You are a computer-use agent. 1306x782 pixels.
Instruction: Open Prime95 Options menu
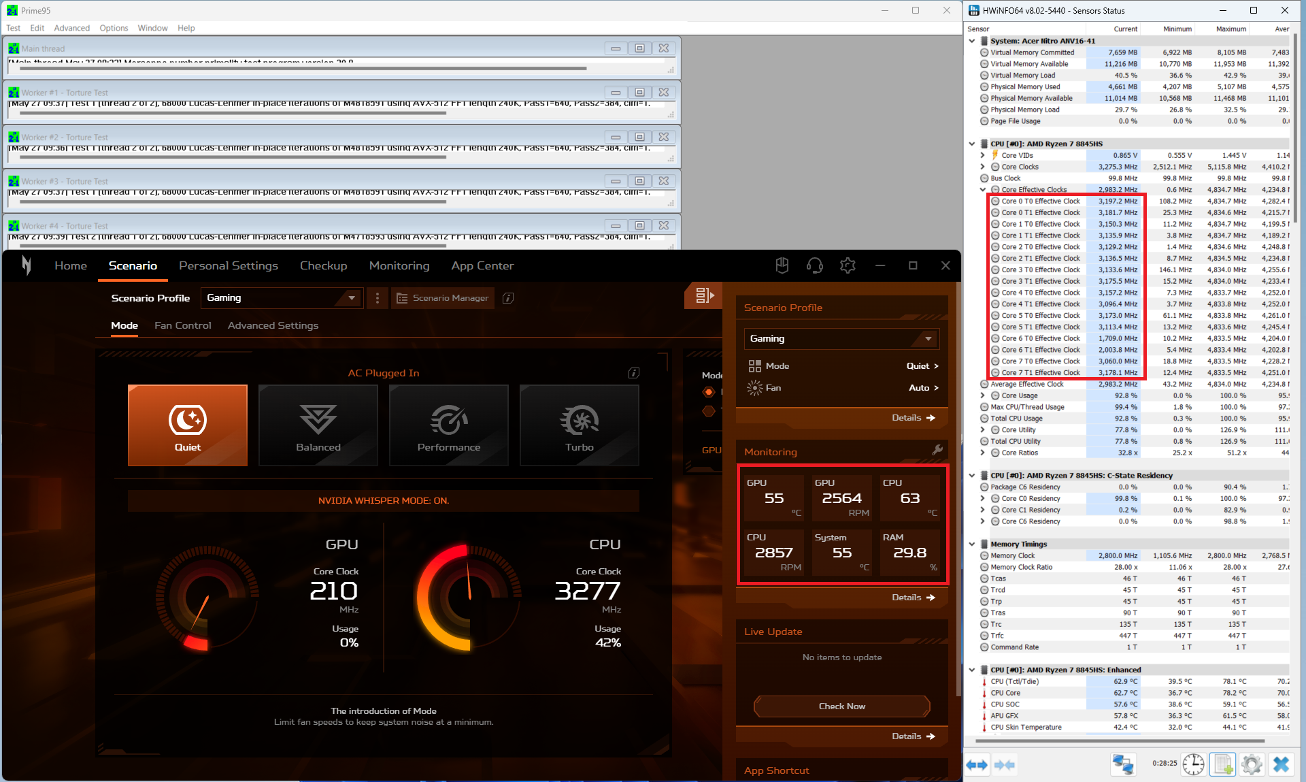pos(114,28)
